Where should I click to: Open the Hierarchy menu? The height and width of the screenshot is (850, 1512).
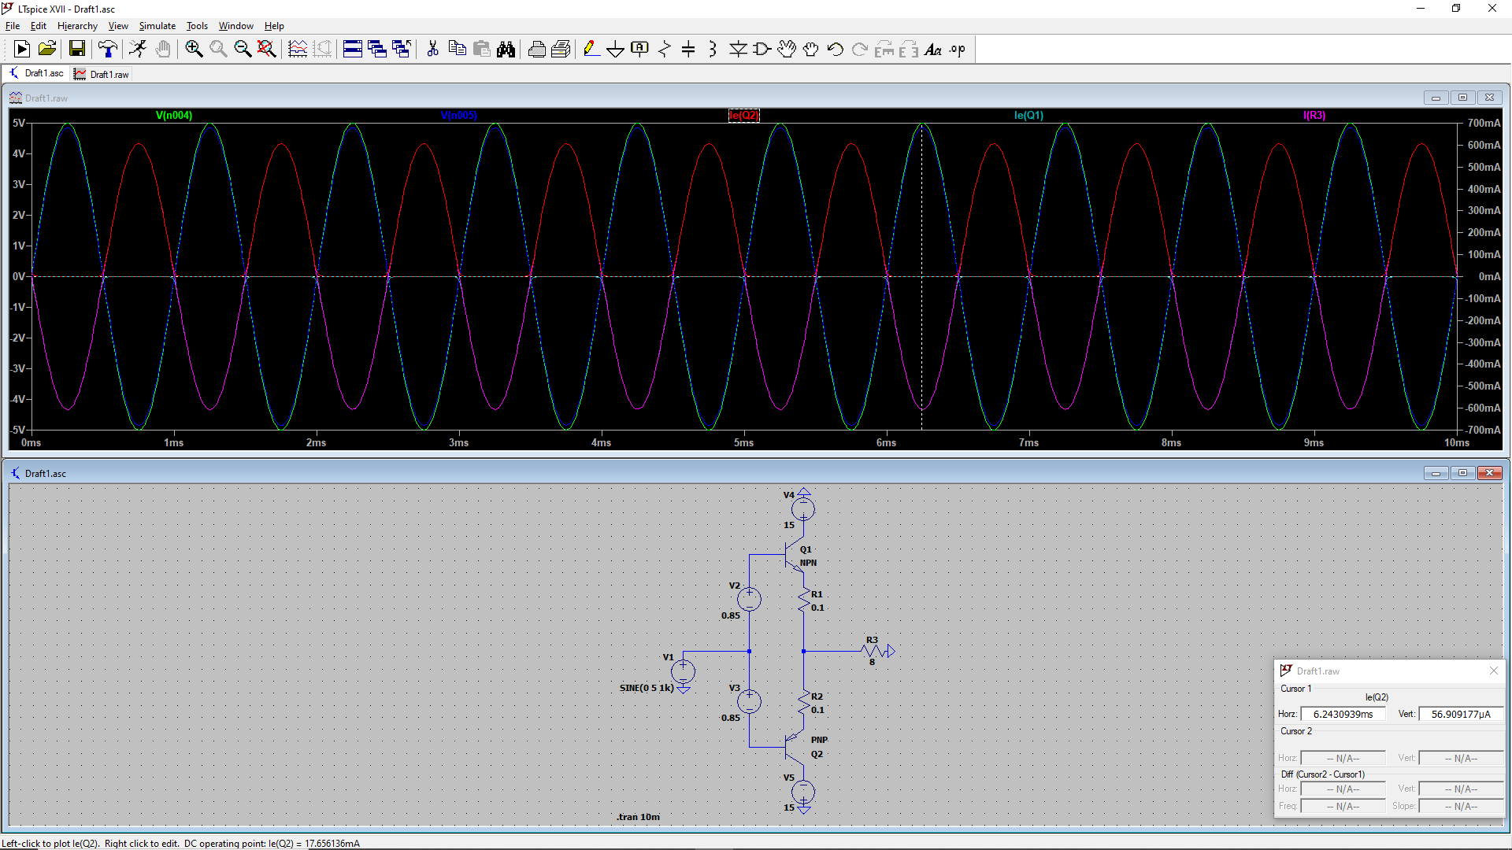[x=77, y=26]
